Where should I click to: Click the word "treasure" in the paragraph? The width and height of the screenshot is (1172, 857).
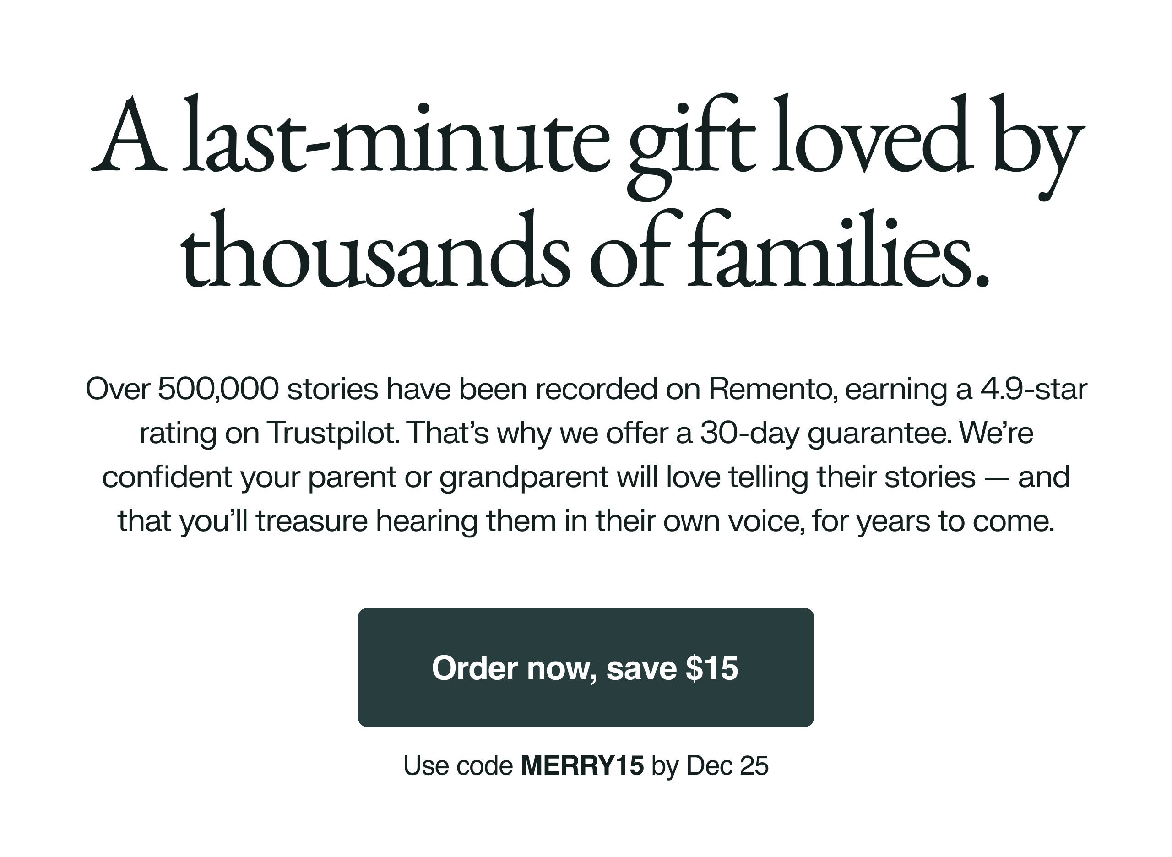coord(312,521)
